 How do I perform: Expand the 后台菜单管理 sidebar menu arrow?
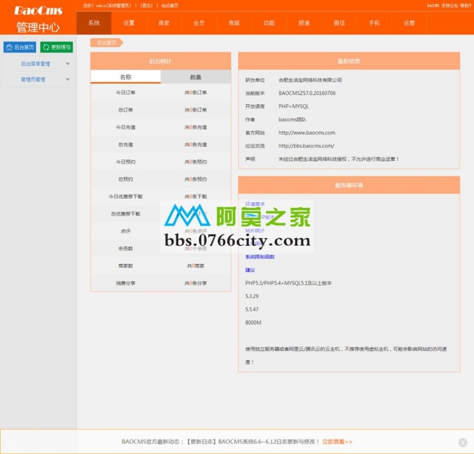pyautogui.click(x=68, y=64)
